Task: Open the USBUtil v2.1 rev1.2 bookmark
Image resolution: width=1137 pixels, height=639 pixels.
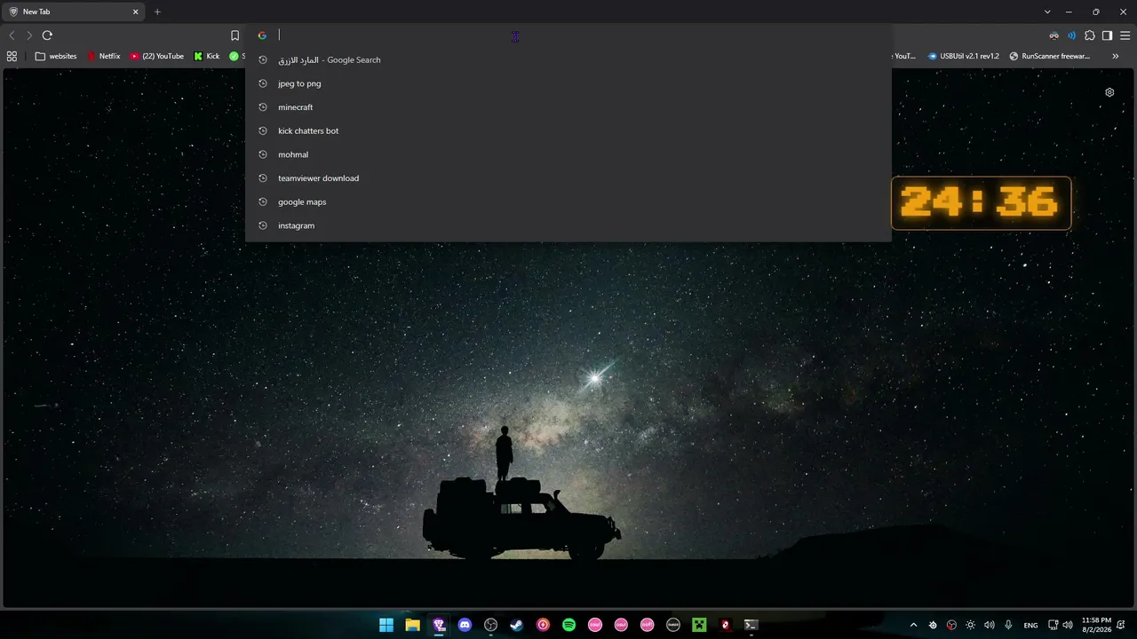Action: (x=964, y=56)
